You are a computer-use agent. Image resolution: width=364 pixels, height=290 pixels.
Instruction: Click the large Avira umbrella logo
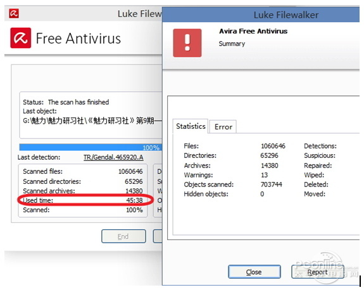click(x=21, y=38)
